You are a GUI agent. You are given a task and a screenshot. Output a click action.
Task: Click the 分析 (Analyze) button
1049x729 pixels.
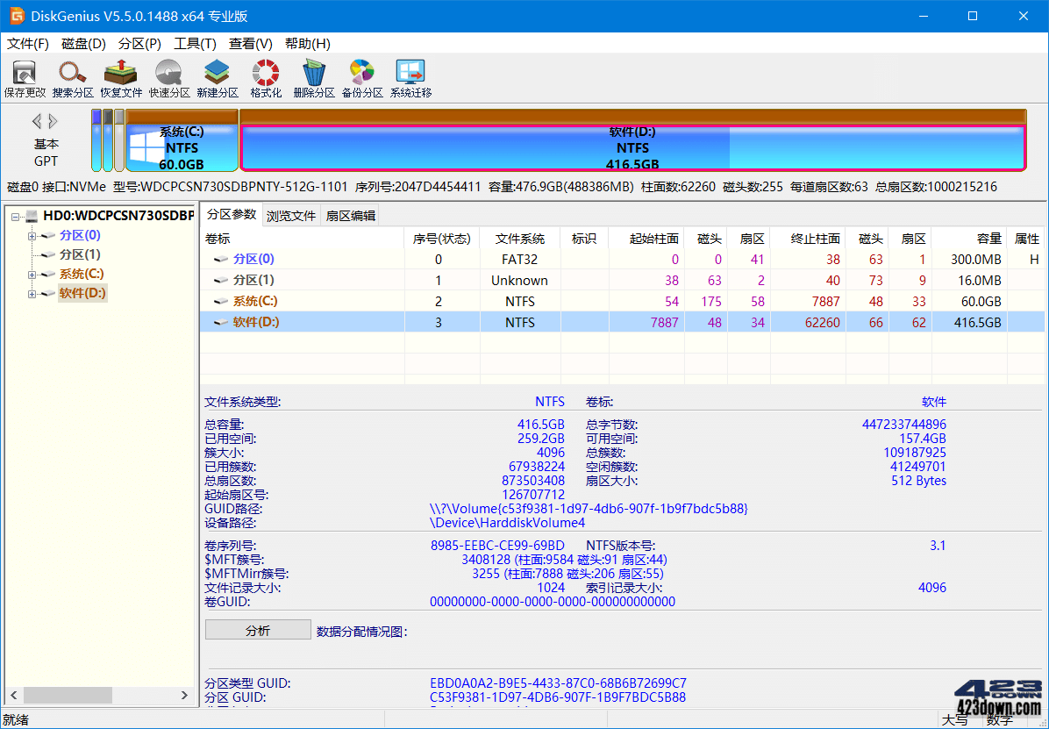258,629
